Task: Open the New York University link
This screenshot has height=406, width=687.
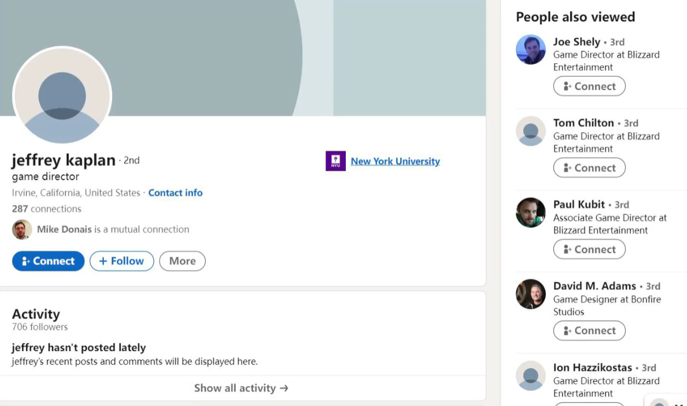Action: pos(395,161)
